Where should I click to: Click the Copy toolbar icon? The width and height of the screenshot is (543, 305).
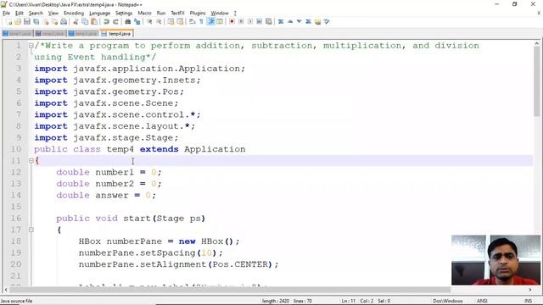point(85,22)
